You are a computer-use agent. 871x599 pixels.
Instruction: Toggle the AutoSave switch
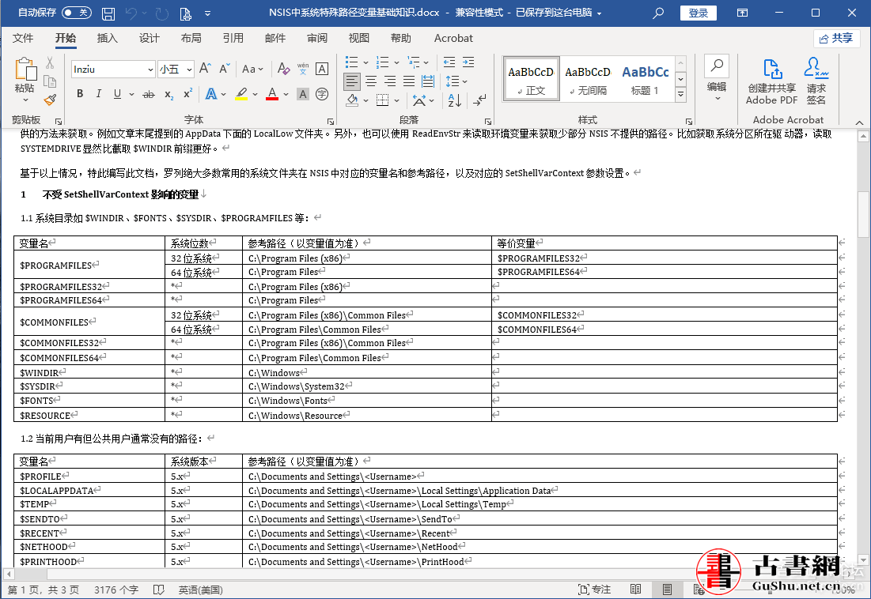(x=76, y=13)
